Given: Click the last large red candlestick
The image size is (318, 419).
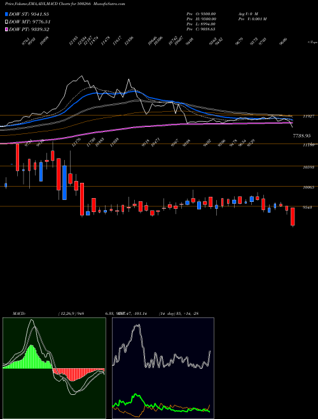Looking at the screenshot, I should [293, 216].
